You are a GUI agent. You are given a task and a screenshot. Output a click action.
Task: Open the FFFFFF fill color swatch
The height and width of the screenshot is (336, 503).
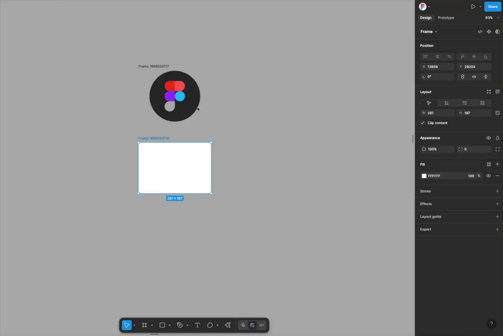click(x=424, y=176)
